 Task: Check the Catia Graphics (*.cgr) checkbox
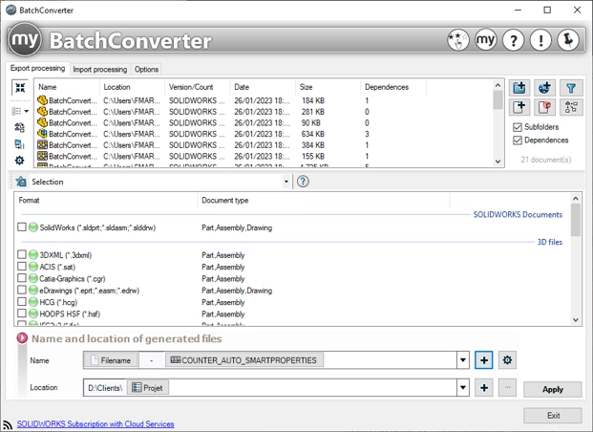[22, 278]
